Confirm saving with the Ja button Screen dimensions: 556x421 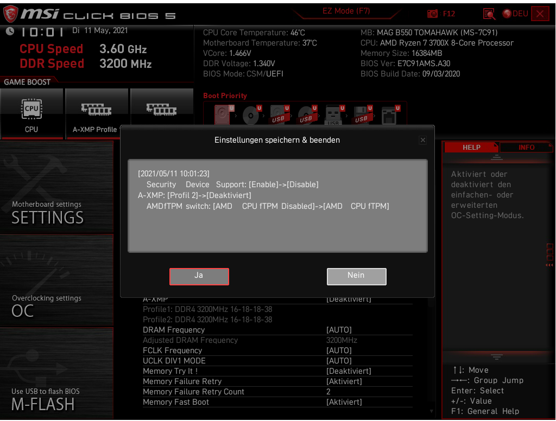coord(199,276)
